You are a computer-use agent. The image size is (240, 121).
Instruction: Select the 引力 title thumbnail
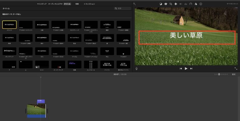(x=42, y=51)
